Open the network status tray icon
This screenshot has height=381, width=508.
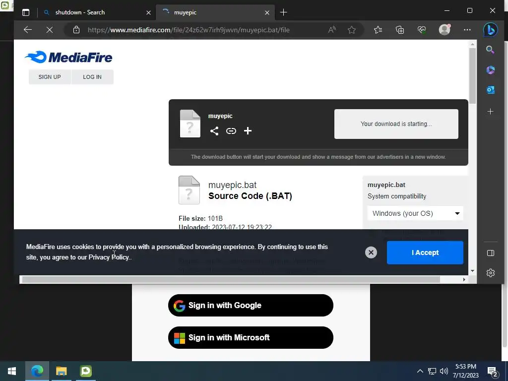(432, 371)
